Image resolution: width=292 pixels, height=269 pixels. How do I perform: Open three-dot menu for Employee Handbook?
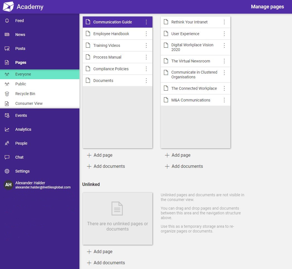(x=146, y=34)
